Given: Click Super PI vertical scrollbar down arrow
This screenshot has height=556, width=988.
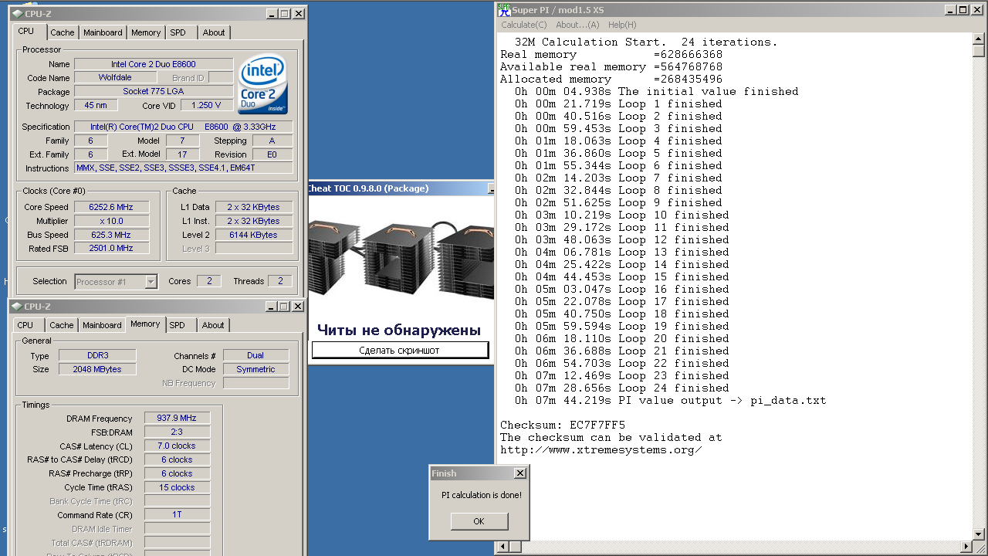Looking at the screenshot, I should (x=979, y=534).
